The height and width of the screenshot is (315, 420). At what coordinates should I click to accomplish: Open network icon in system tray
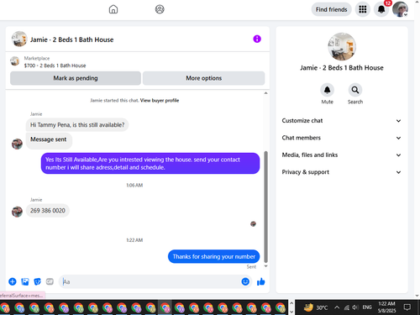[x=347, y=307]
